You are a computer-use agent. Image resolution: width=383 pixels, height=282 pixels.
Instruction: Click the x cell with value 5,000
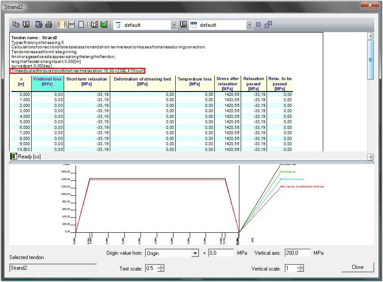pos(21,122)
